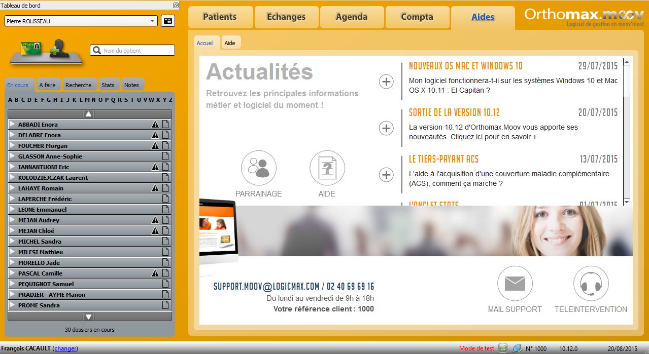This screenshot has width=649, height=354.
Task: Click the warning icon for DELABRE Enora
Action: coord(155,135)
